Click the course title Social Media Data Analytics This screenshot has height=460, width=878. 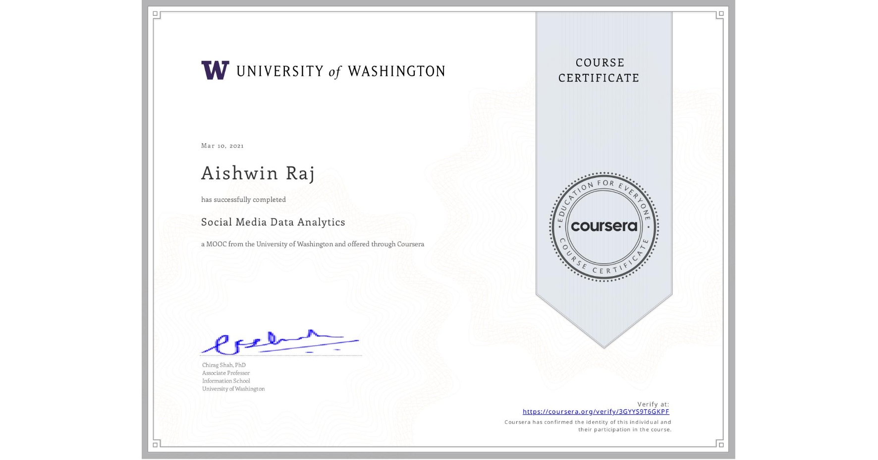tap(273, 222)
